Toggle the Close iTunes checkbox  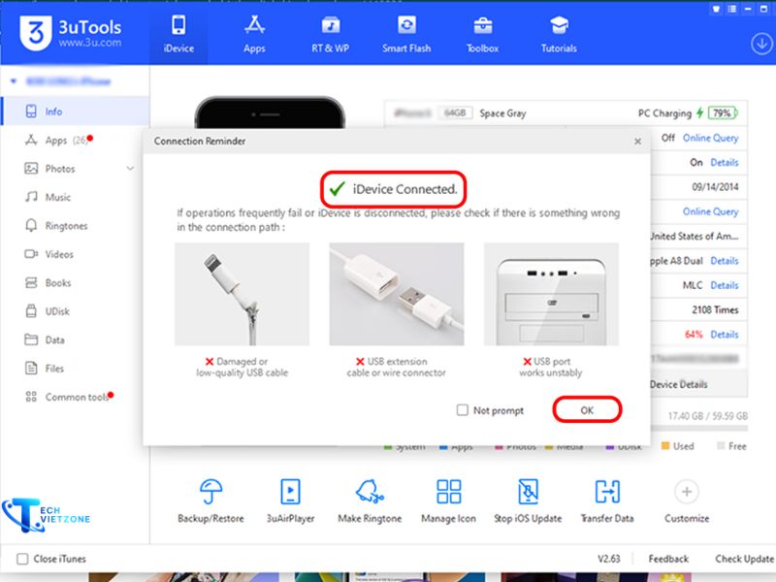coord(22,559)
